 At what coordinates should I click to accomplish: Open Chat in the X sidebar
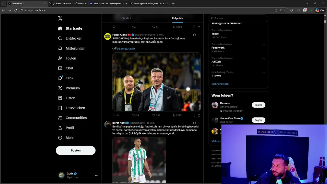[x=66, y=68]
